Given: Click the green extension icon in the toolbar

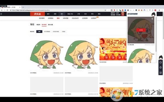Looking at the screenshot, I should 120,10.
